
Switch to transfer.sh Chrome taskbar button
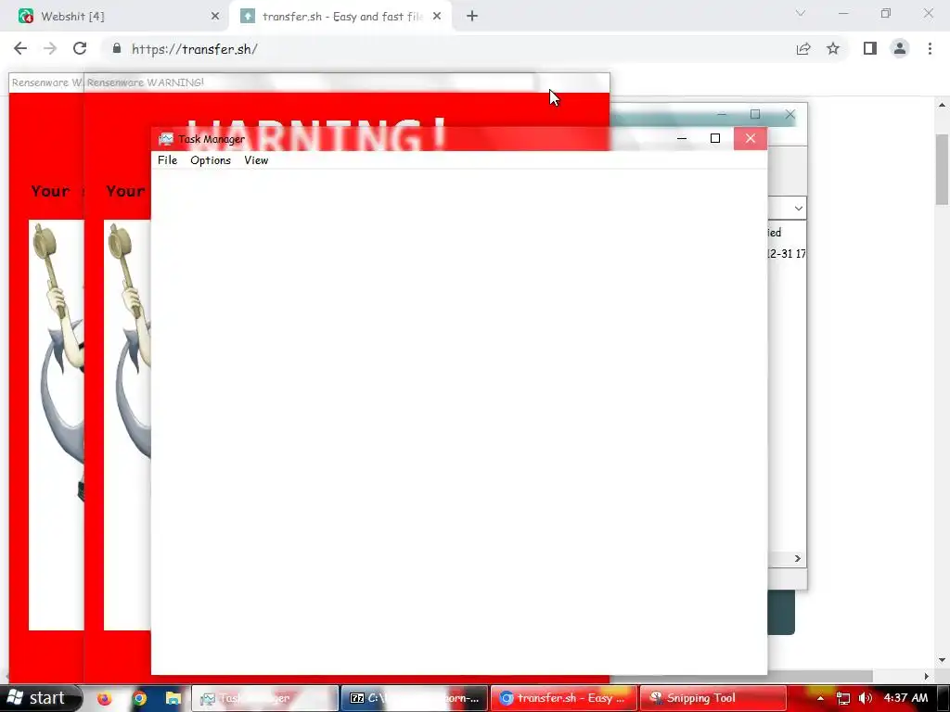pos(563,698)
